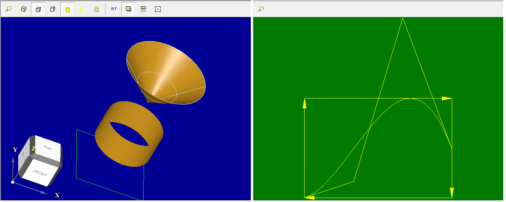Enable orthographic projection cube toggle

click(x=38, y=9)
